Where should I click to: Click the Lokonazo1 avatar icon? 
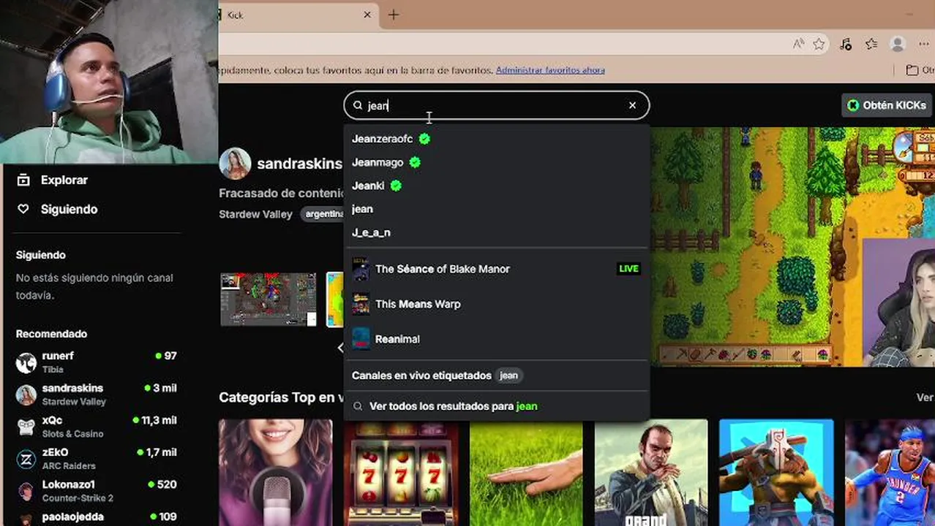click(26, 492)
